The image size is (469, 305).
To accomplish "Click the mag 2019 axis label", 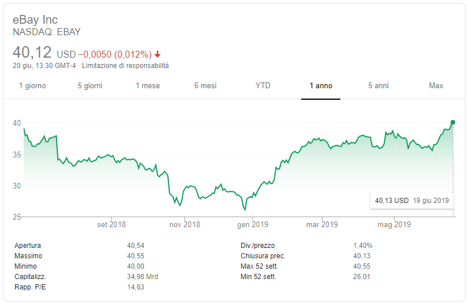I will (x=394, y=224).
